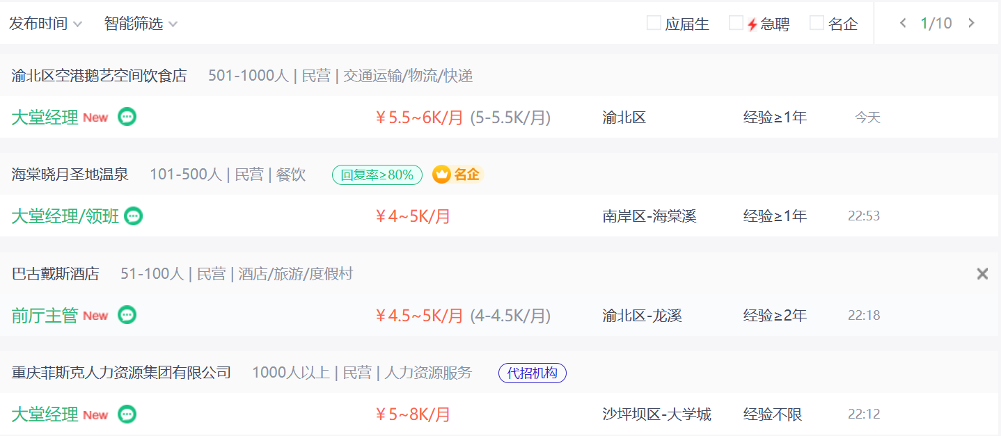Viewport: 1001px width, 436px height.
Task: Go to next page arrow
Action: [x=972, y=23]
